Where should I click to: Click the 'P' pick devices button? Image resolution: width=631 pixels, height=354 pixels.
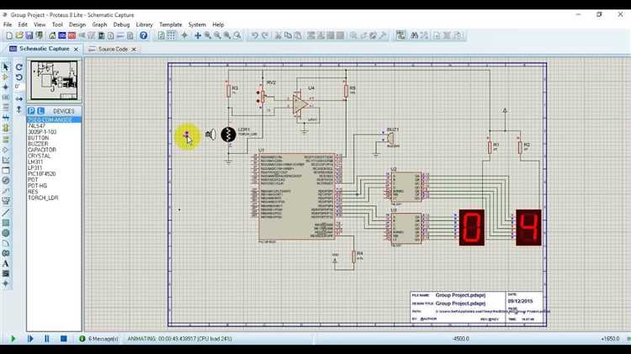pos(31,111)
